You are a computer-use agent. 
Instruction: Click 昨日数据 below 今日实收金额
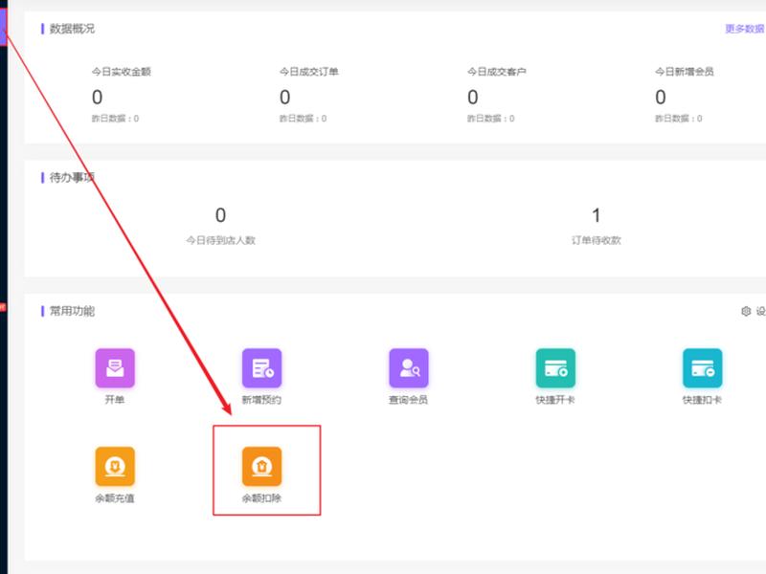[x=115, y=119]
